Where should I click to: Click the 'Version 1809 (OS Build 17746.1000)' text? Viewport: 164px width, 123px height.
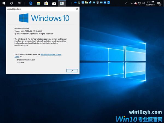pos(28,31)
